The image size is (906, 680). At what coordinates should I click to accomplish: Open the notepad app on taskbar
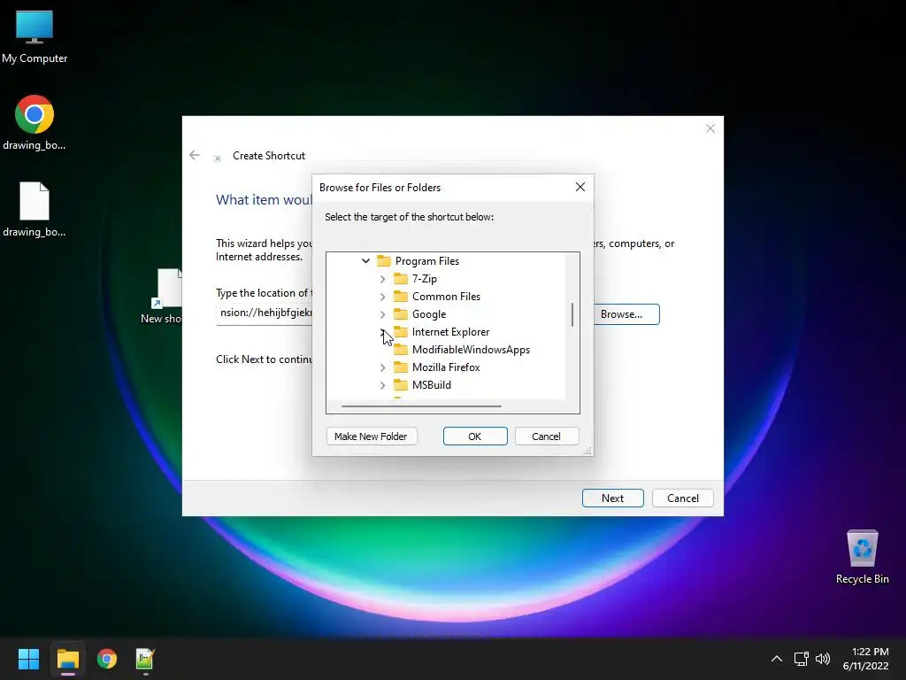pos(145,659)
